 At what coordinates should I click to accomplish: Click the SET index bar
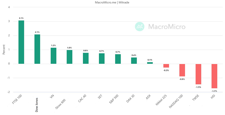coord(102,59)
